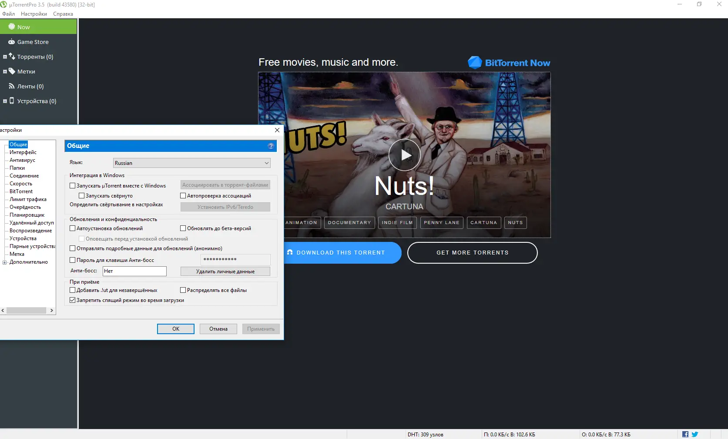Open the Game Store controller icon
Screen dimensions: 728x439
click(12, 42)
